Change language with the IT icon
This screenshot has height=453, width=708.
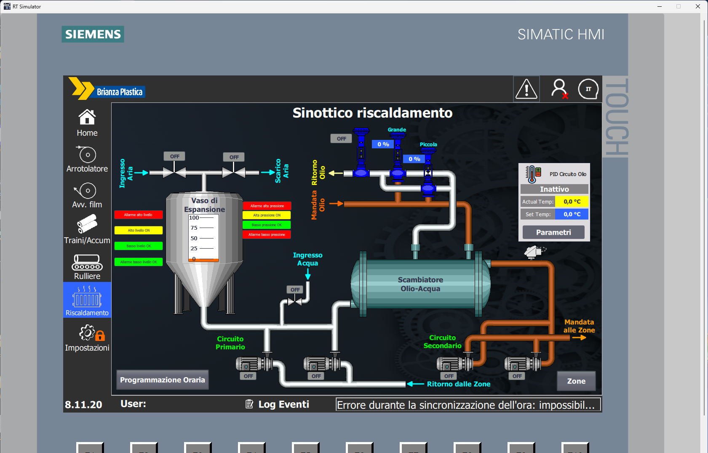click(x=588, y=89)
